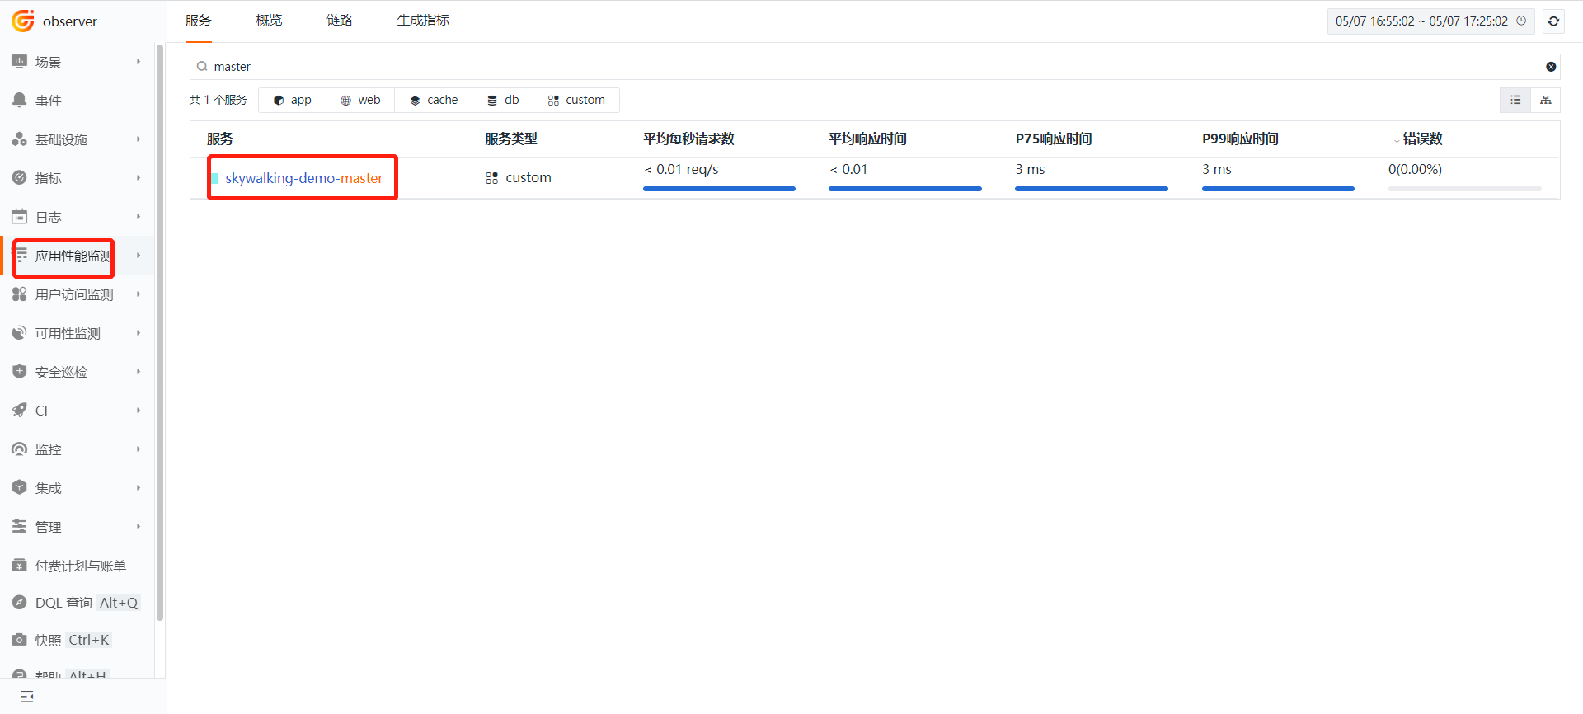The height and width of the screenshot is (714, 1583).
Task: Toggle the custom service type filter
Action: pyautogui.click(x=576, y=100)
